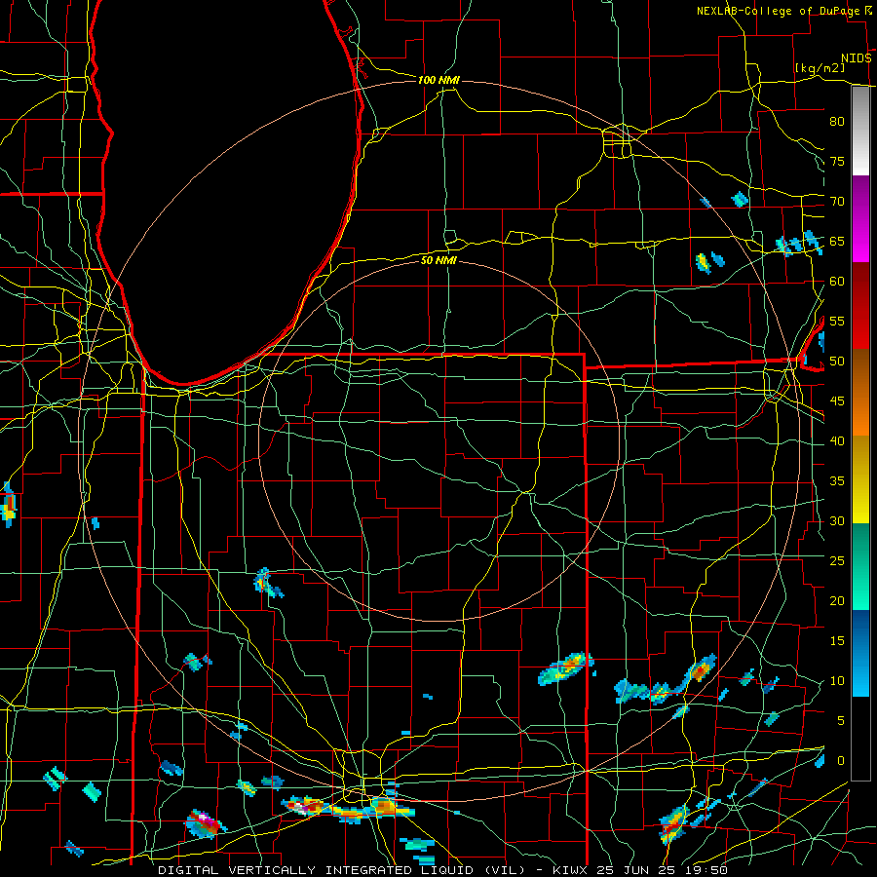
Task: Pick the green segment of the color scale
Action: click(x=860, y=566)
